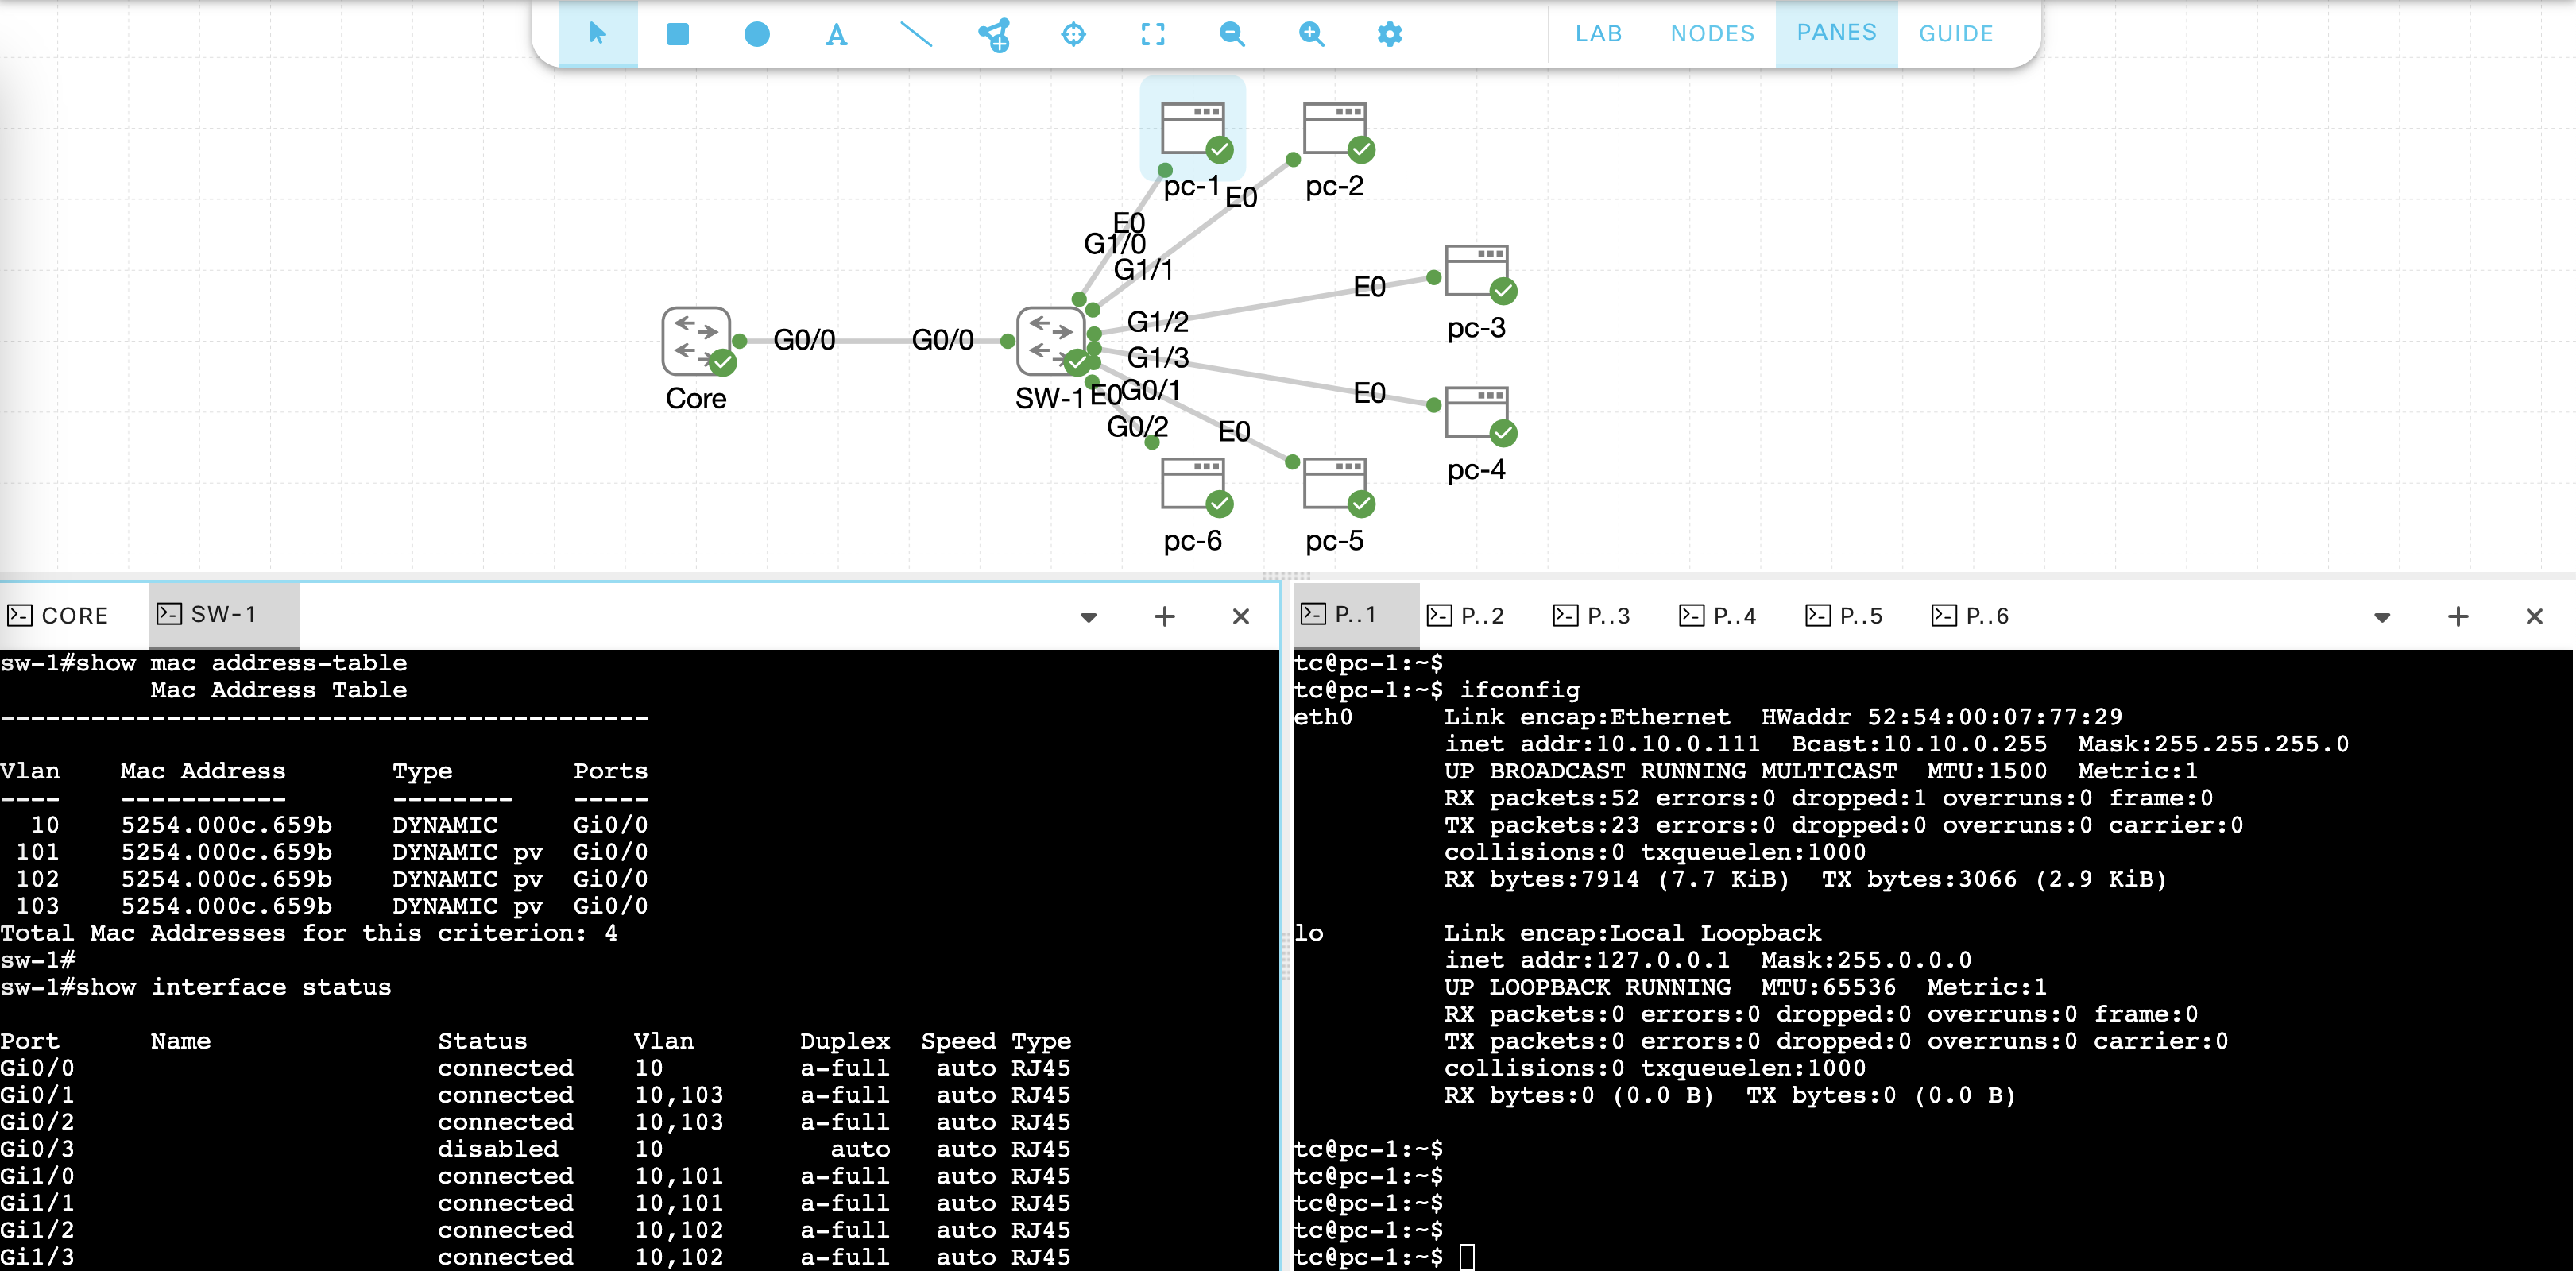The image size is (2576, 1271).
Task: Select the pointer selection tool
Action: pos(597,34)
